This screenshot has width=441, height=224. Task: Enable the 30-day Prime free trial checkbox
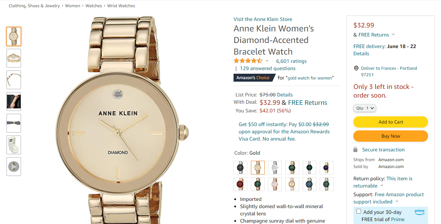358,211
